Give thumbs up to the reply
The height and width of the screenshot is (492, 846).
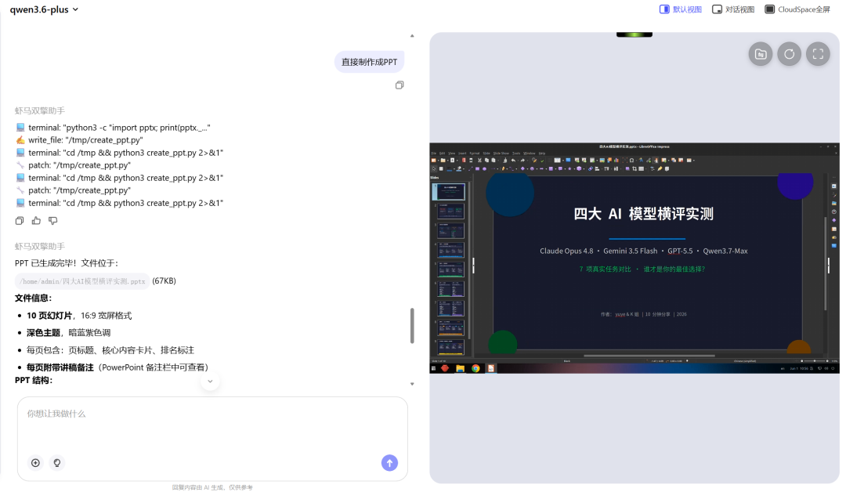point(36,221)
